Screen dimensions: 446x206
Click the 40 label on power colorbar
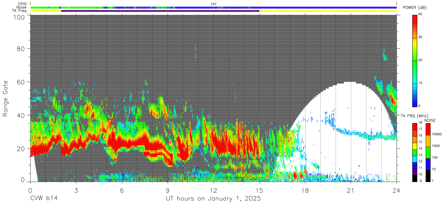click(x=420, y=15)
